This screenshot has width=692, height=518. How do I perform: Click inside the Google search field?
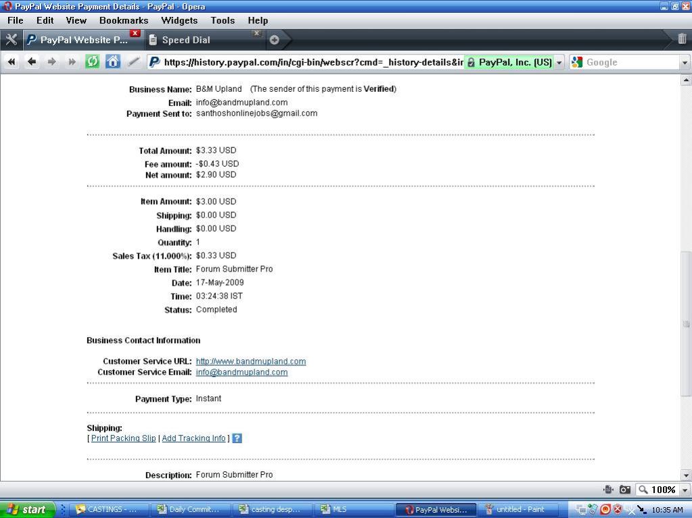pyautogui.click(x=632, y=63)
